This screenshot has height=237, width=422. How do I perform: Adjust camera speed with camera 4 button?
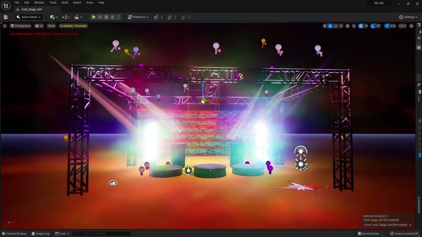tap(403, 26)
